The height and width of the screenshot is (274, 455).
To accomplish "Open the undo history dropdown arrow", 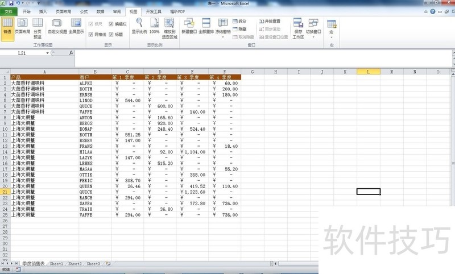I will click(23, 3).
